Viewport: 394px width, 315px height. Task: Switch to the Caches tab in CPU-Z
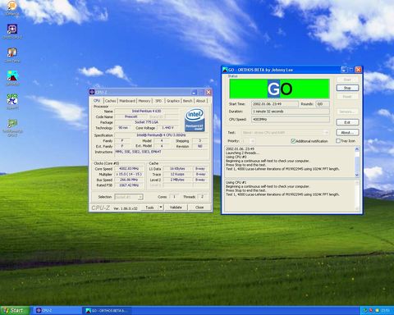[111, 101]
